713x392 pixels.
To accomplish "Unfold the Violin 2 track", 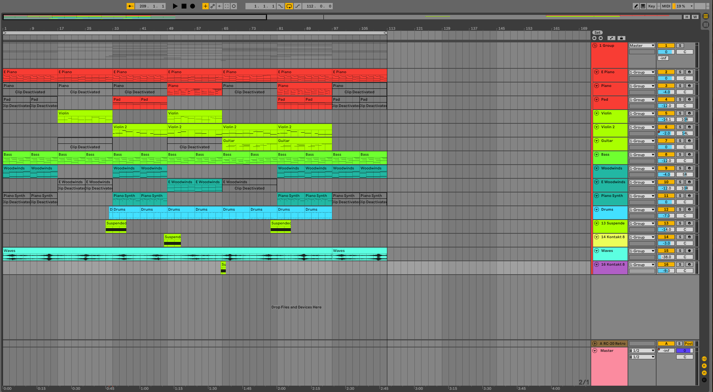I will (596, 127).
